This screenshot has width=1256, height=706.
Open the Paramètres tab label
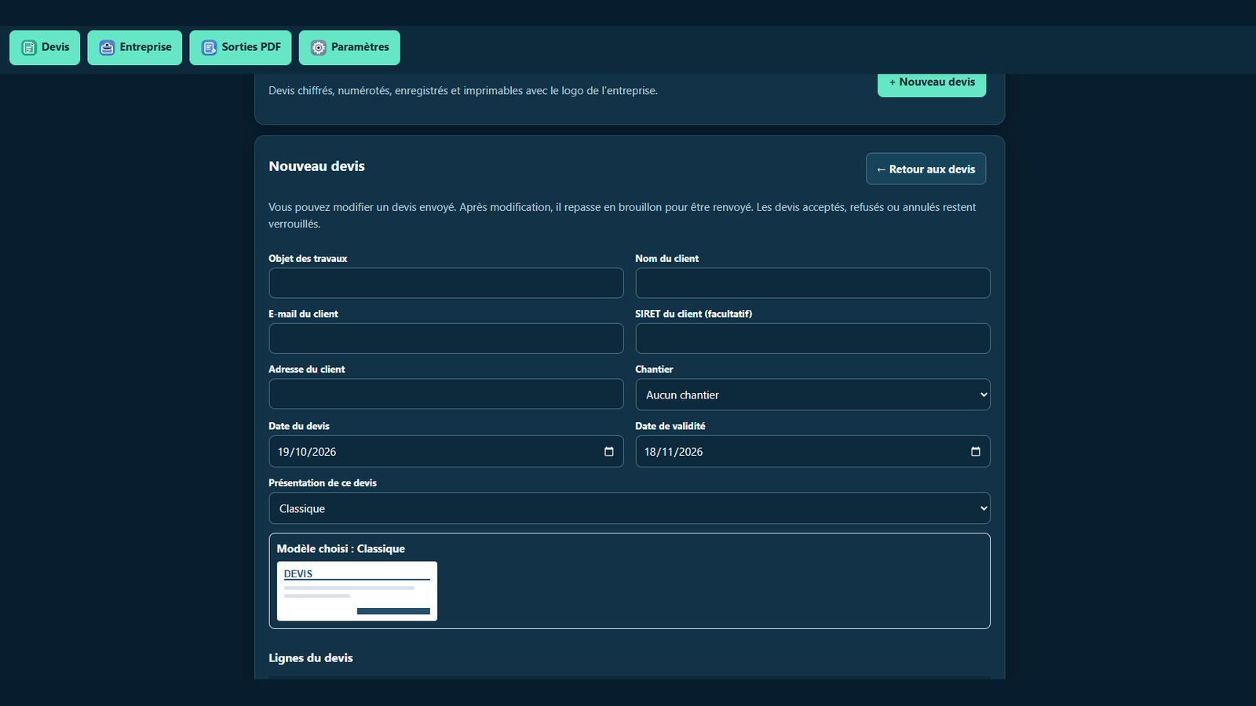pyautogui.click(x=360, y=47)
